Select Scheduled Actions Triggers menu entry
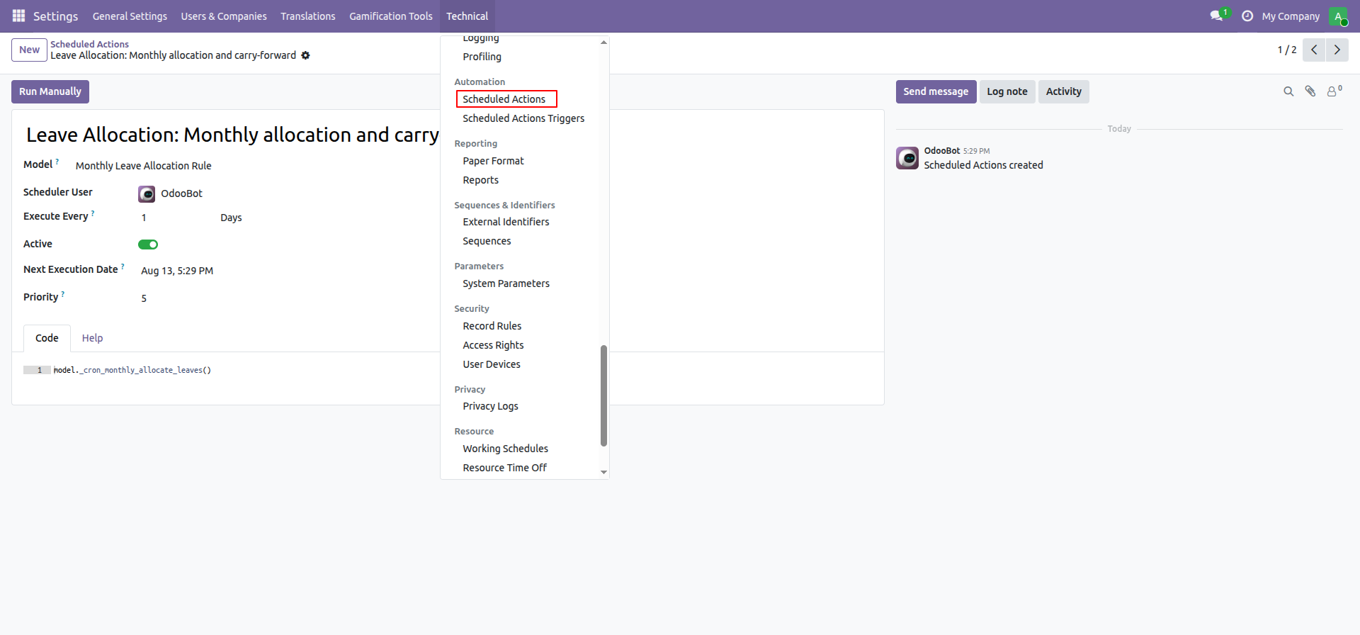Screen dimensions: 1360x635 click(523, 118)
